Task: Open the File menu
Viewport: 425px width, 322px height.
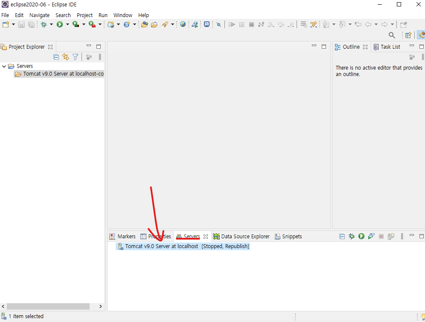Action: pyautogui.click(x=5, y=15)
